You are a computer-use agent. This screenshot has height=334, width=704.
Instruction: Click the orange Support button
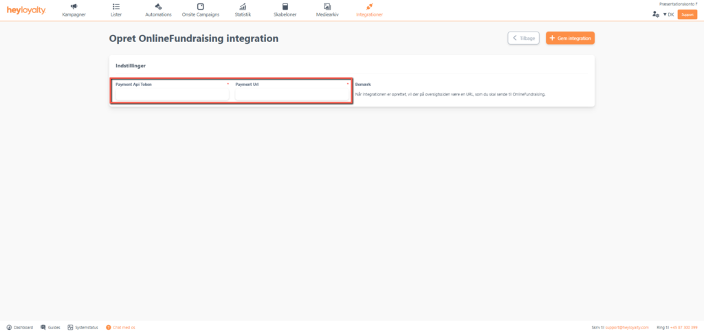687,14
